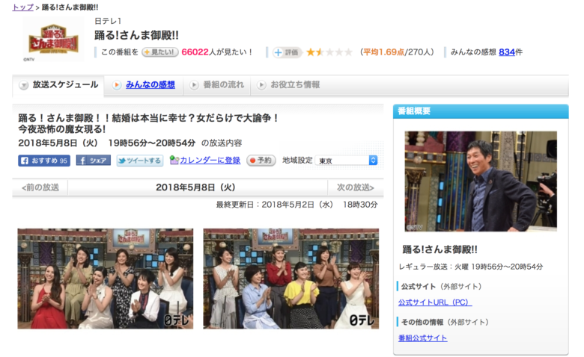Click the 66022人が見たい count text
The height and width of the screenshot is (357, 584).
217,52
